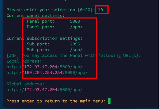Click the "Sub port:" label
159x109 pixels.
tap(38, 44)
